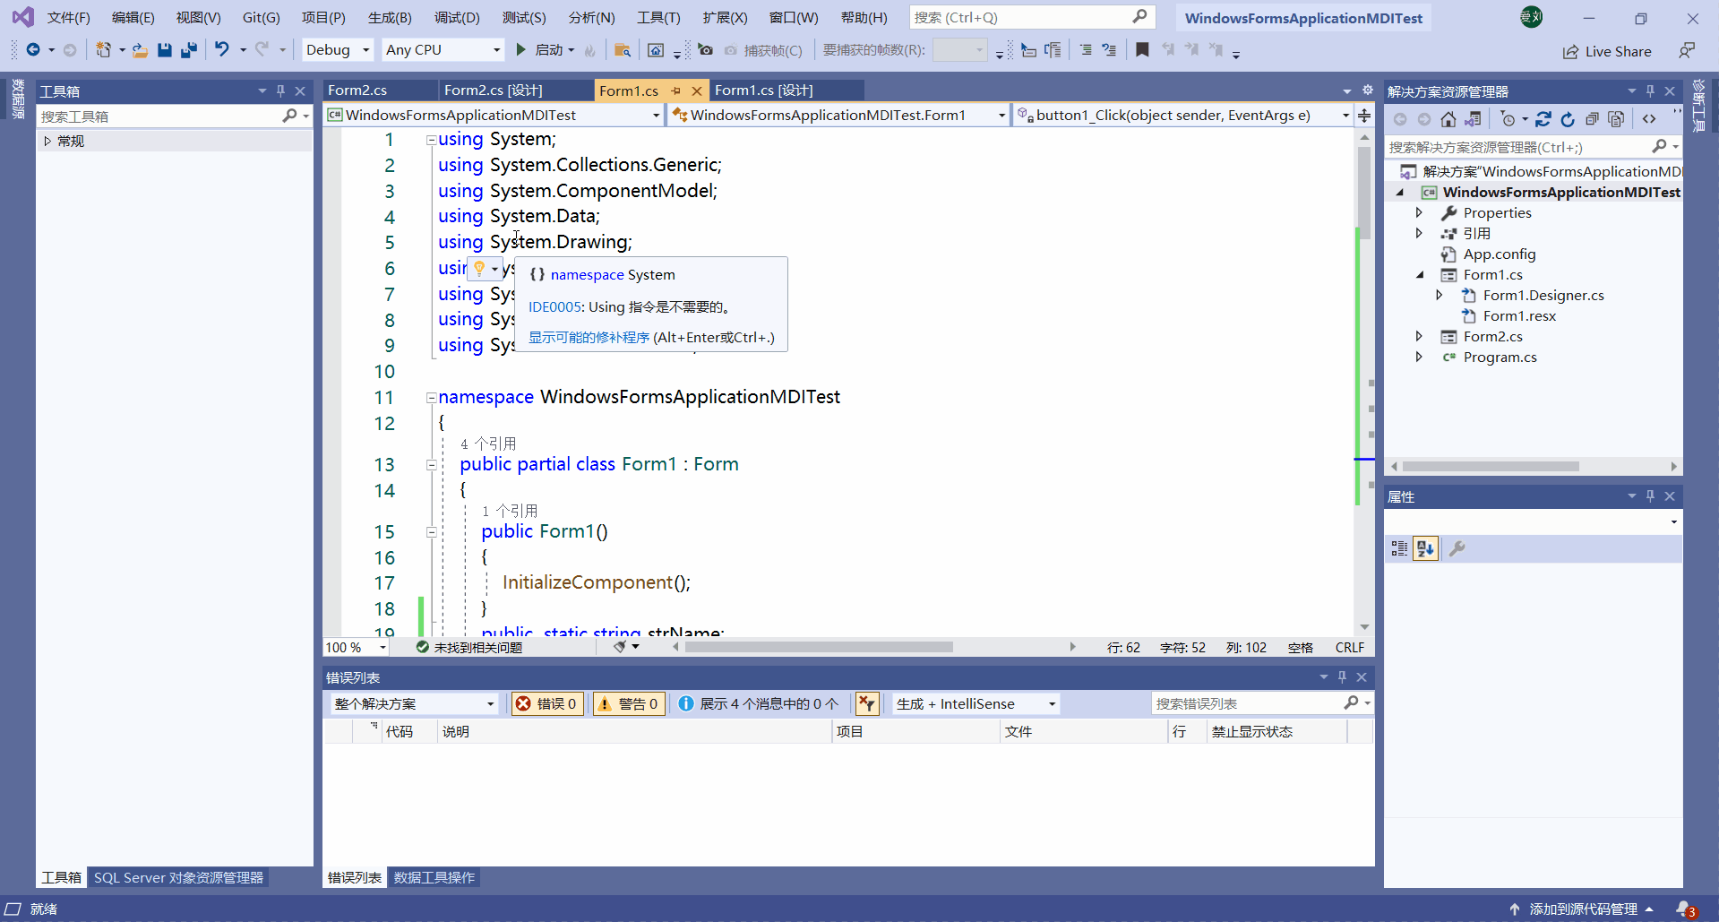Click the IDE0005 link in tooltip
This screenshot has width=1719, height=922.
click(554, 306)
